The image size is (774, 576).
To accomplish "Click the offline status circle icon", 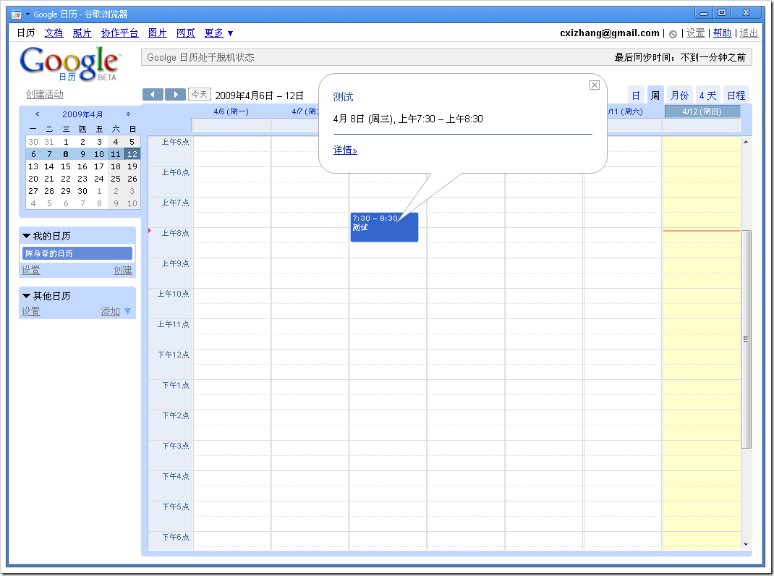I will coord(673,33).
